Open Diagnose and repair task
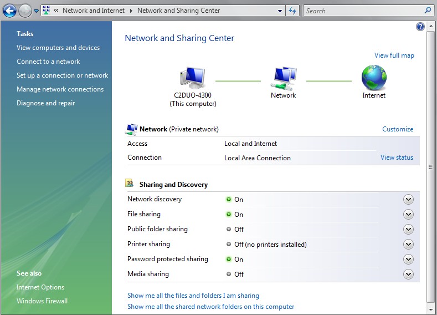This screenshot has width=437, height=315. 46,103
